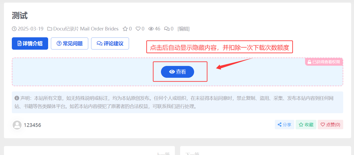The width and height of the screenshot is (354, 155).
Task: Toggle the 点赞(0) like button
Action: pyautogui.click(x=330, y=125)
